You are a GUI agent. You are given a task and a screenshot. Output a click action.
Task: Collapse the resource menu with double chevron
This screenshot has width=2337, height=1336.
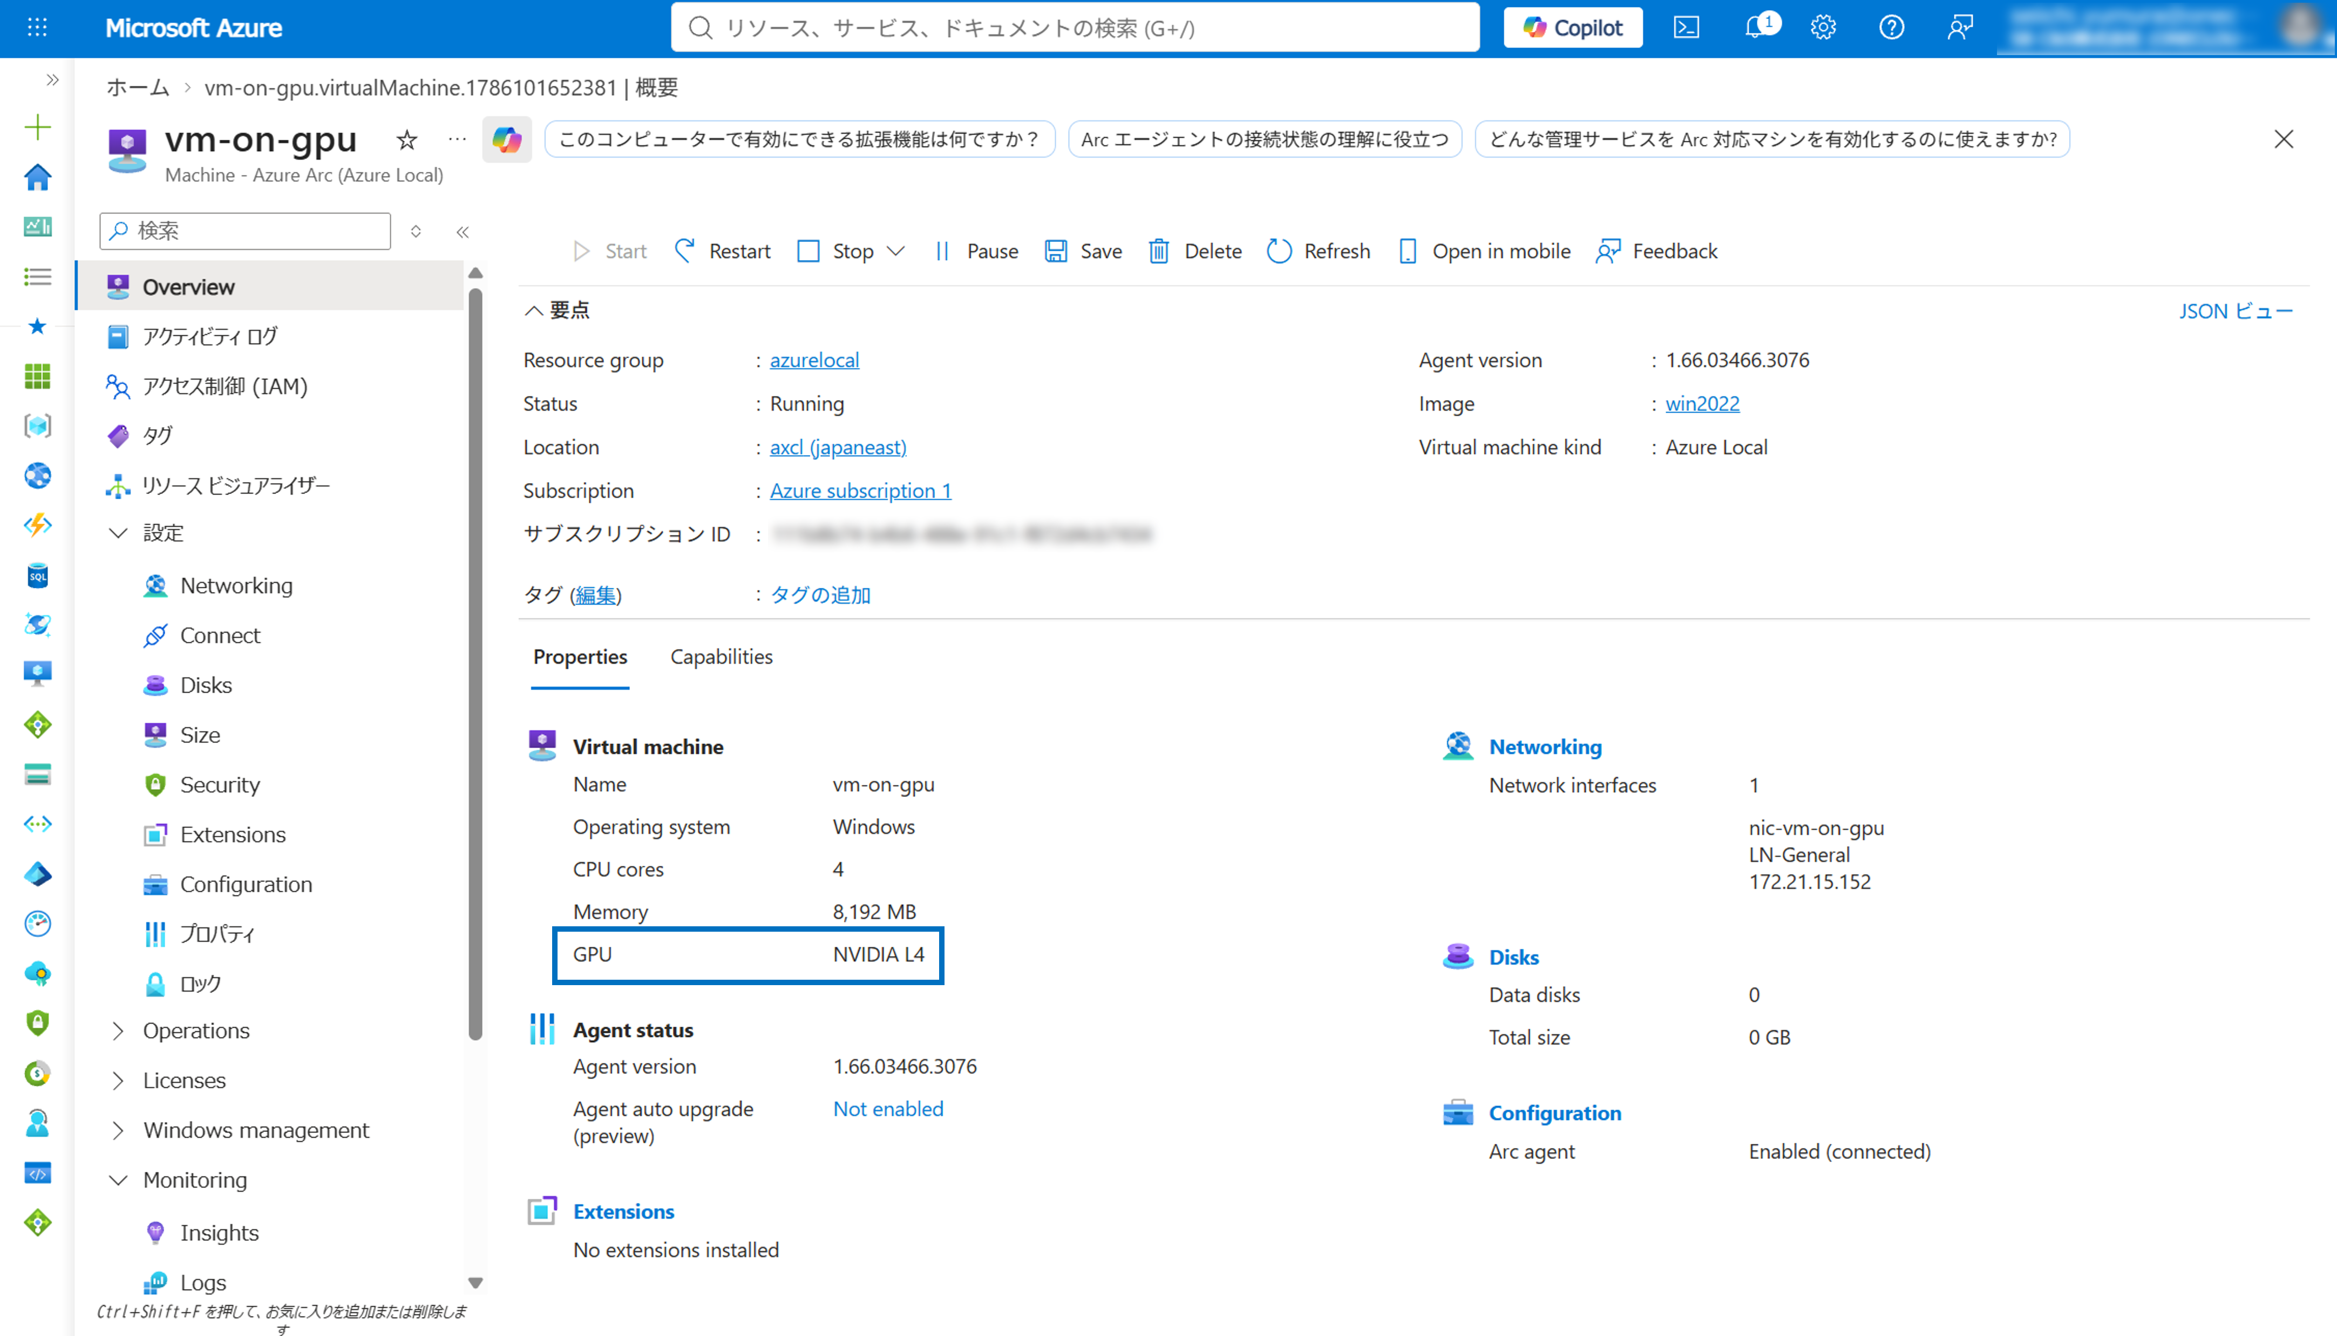(x=462, y=232)
